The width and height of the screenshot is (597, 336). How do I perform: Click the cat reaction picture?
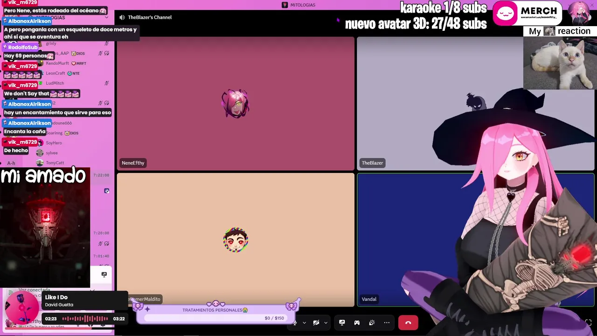[x=560, y=63]
